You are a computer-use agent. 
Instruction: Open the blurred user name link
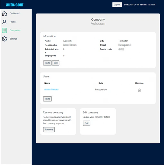pos(51,89)
